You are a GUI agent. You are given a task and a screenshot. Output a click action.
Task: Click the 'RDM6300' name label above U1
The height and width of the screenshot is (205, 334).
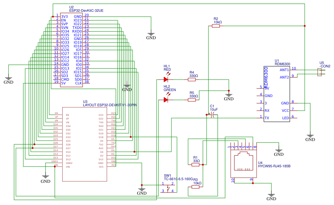pos(282,64)
